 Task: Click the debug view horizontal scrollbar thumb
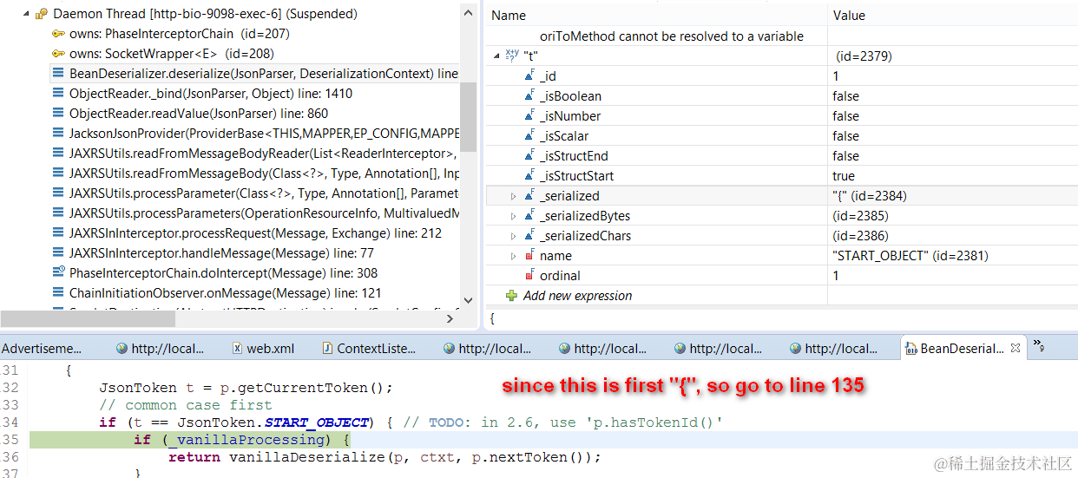87,318
